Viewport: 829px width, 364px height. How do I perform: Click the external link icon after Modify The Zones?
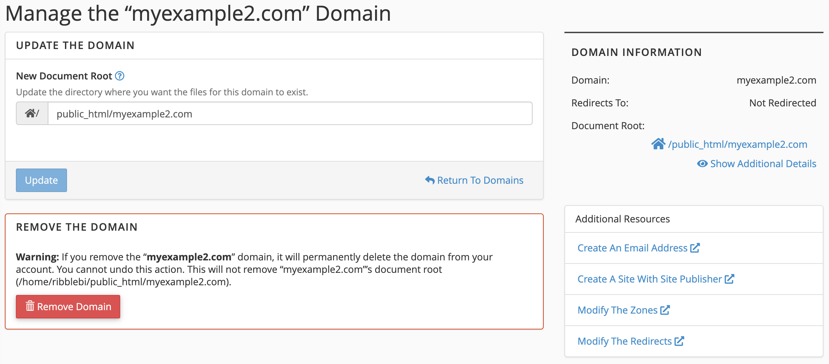pyautogui.click(x=665, y=310)
